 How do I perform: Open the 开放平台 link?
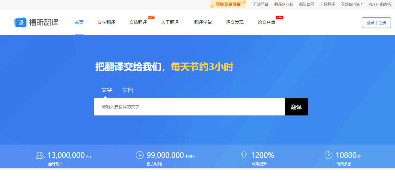[x=261, y=4]
